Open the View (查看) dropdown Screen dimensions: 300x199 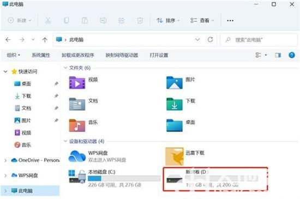tap(202, 20)
